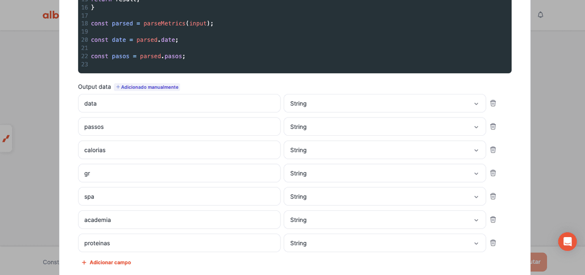585x275 pixels.
Task: Click code line const date = parsed.date
Action: pyautogui.click(x=135, y=40)
